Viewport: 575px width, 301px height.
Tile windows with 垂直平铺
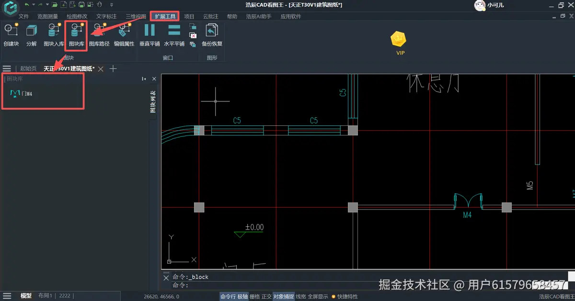pos(149,35)
